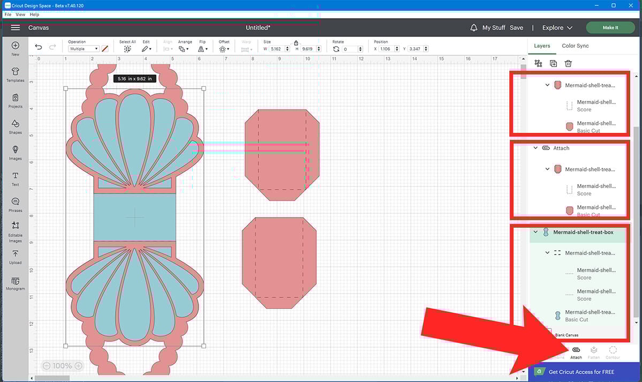The width and height of the screenshot is (642, 382).
Task: Collapse the Attach group in Layers
Action: pos(536,148)
